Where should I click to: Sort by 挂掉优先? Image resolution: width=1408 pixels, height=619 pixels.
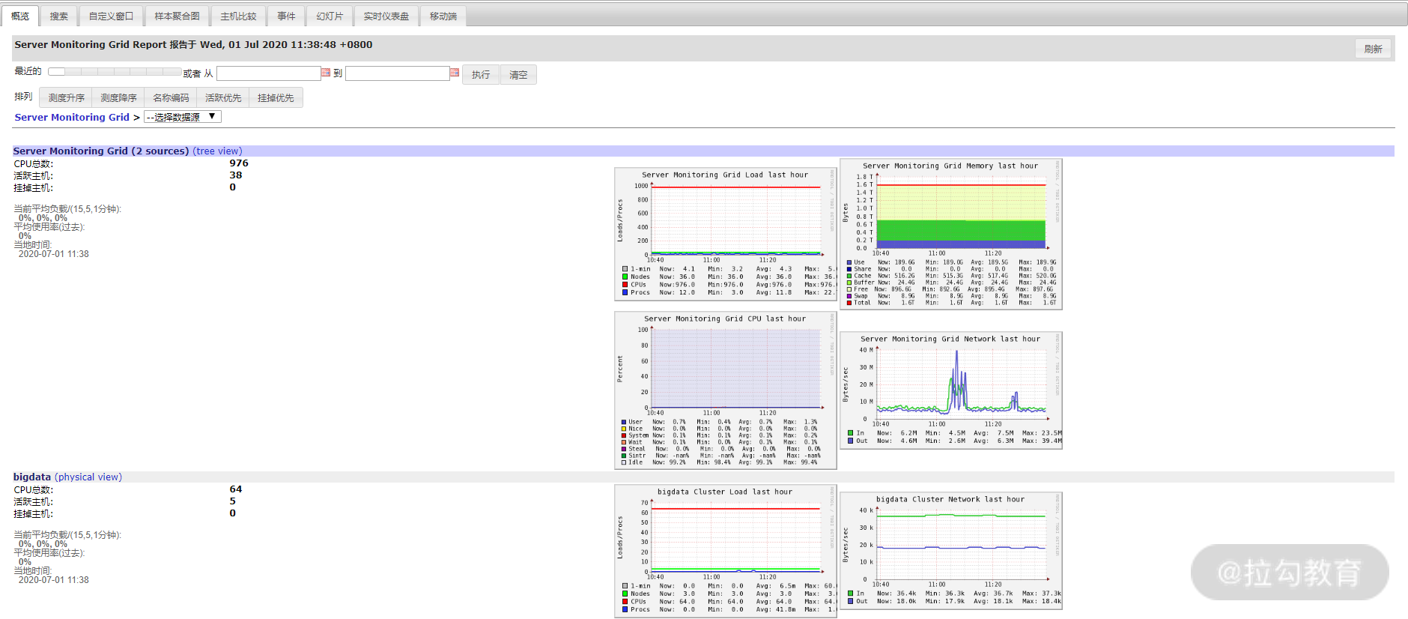pyautogui.click(x=276, y=98)
